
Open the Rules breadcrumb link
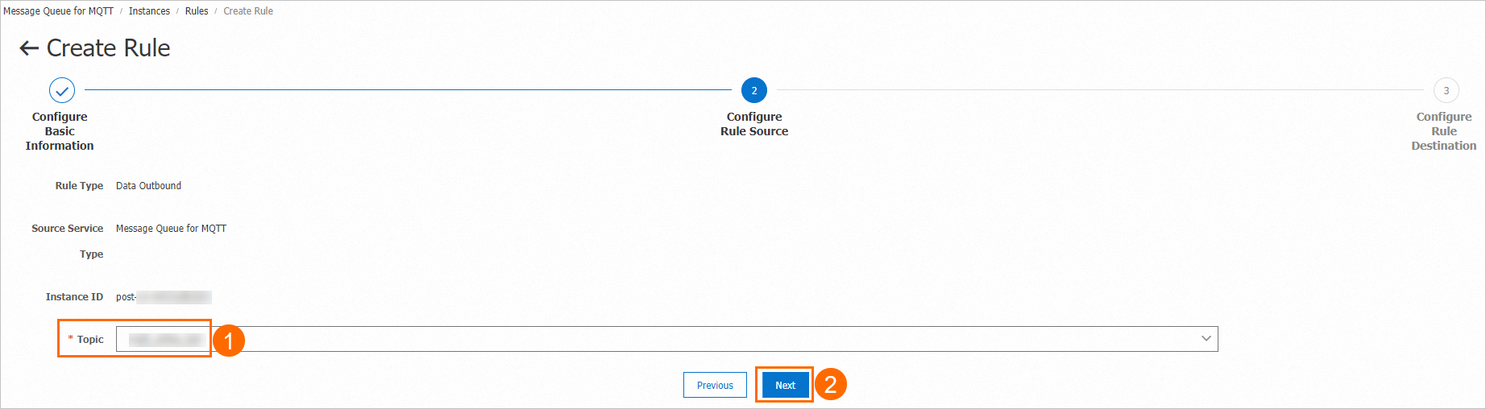pyautogui.click(x=197, y=11)
